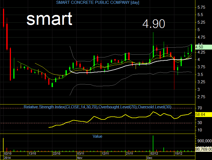Select the volume value tag 86,769.00
This screenshot has height=160, width=212.
pos(204,149)
